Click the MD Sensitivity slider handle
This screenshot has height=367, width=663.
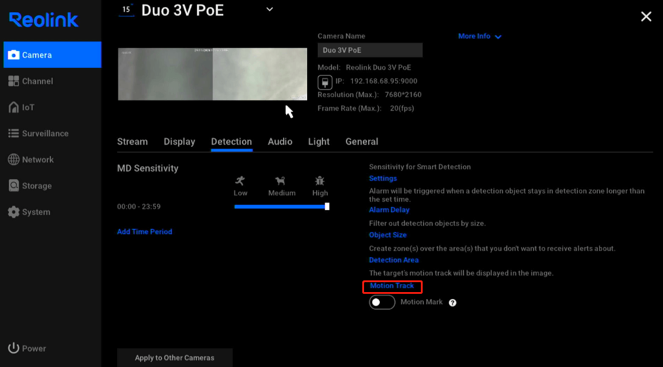click(327, 207)
